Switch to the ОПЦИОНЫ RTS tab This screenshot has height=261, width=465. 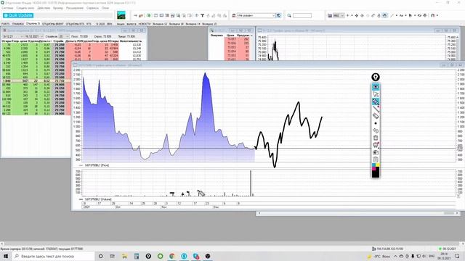click(75, 24)
